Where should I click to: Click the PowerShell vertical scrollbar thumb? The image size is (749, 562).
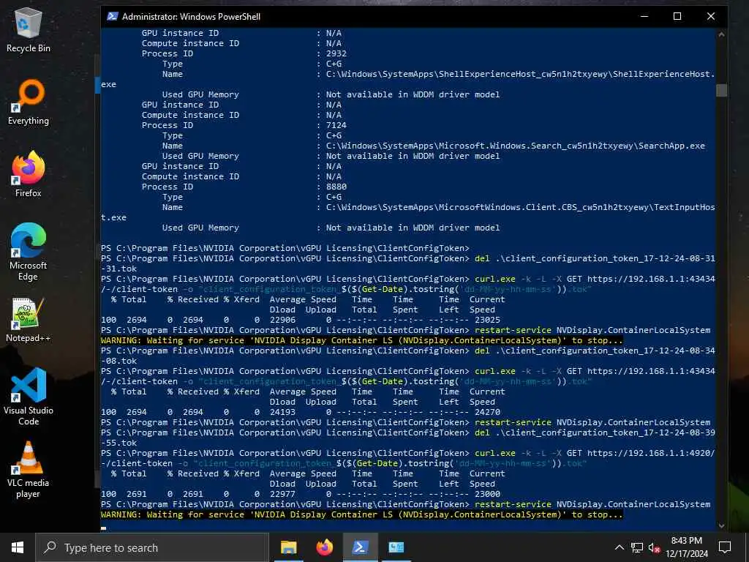(721, 90)
